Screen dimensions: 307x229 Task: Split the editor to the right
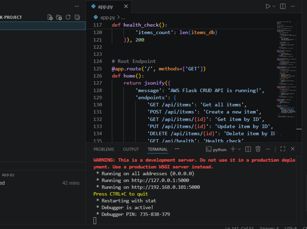pos(283,6)
